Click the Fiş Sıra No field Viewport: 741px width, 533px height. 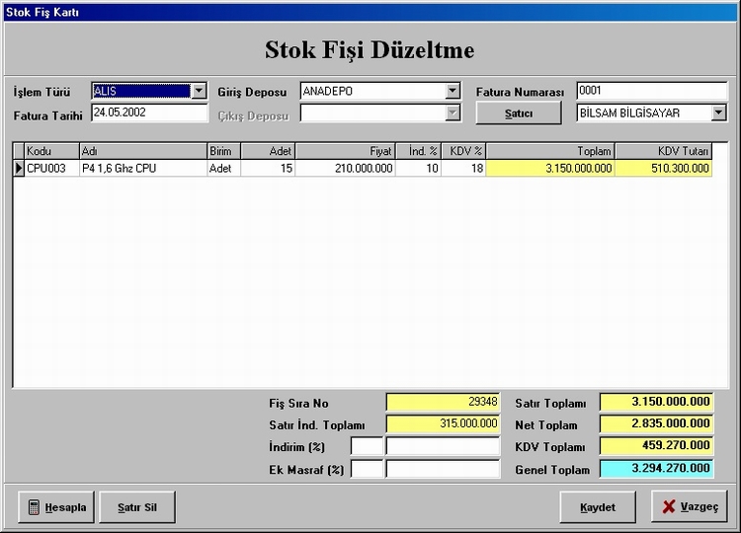(x=443, y=403)
